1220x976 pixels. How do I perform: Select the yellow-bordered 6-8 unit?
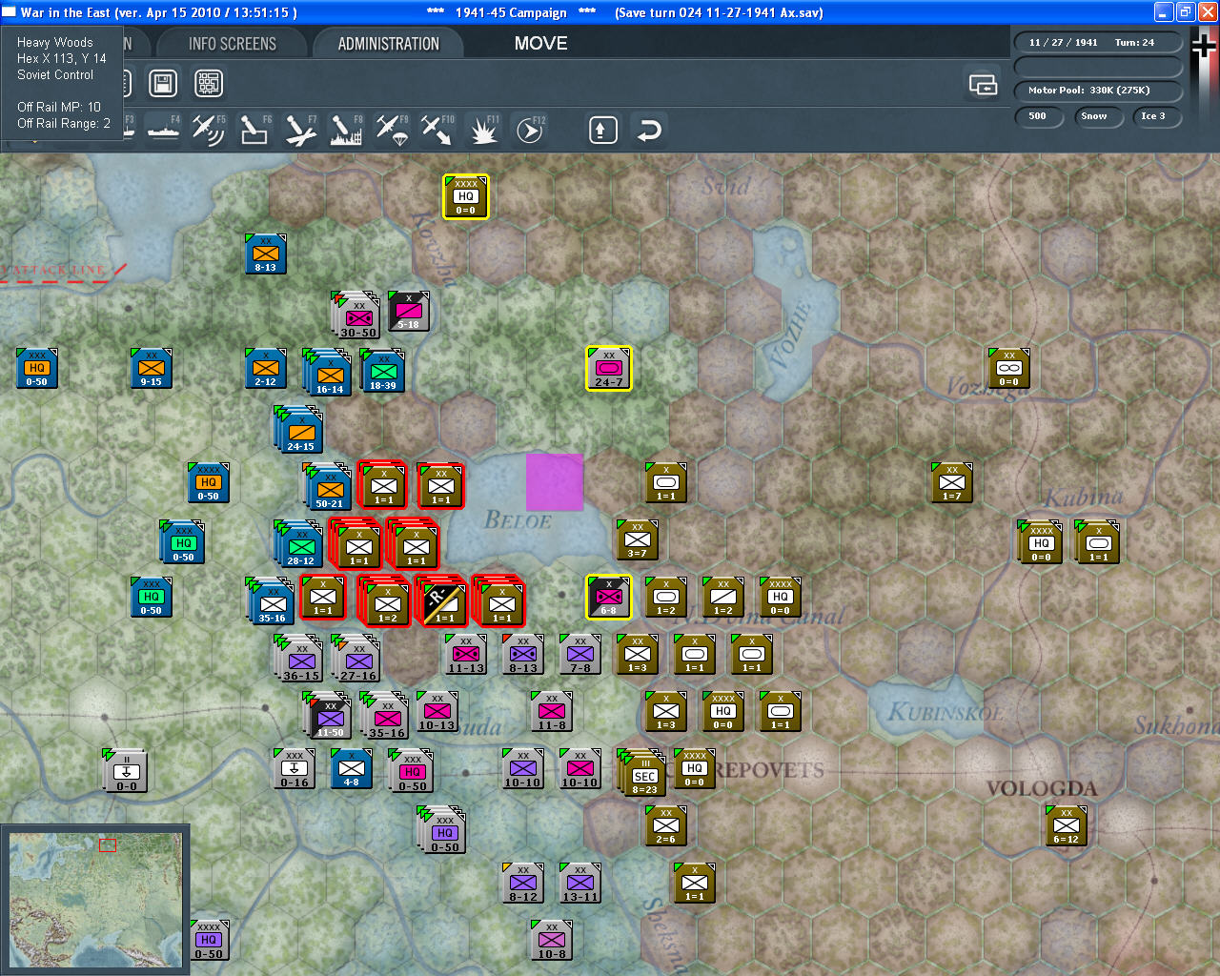pyautogui.click(x=608, y=597)
